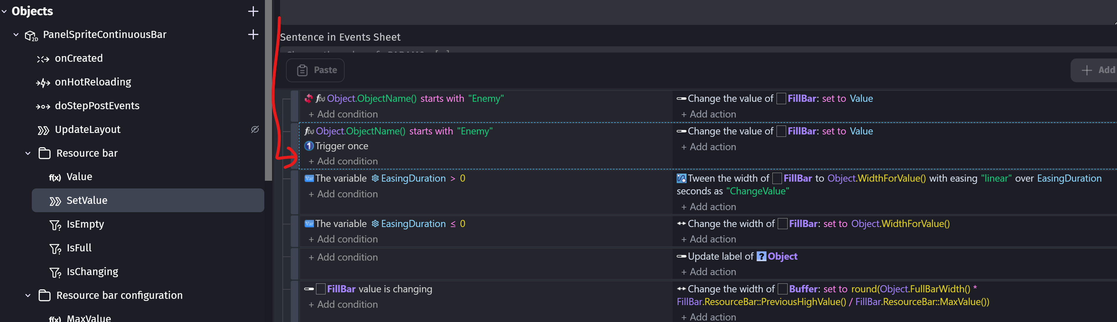Click variable icon of EasingDuration > 0 condition
Viewport: 1117px width, 322px height.
(309, 178)
